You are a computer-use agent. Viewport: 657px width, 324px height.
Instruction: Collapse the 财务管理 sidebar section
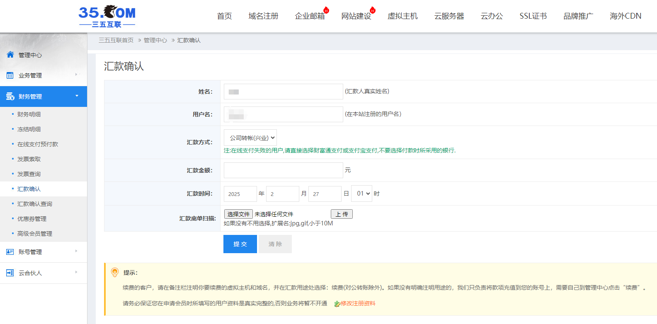click(77, 96)
